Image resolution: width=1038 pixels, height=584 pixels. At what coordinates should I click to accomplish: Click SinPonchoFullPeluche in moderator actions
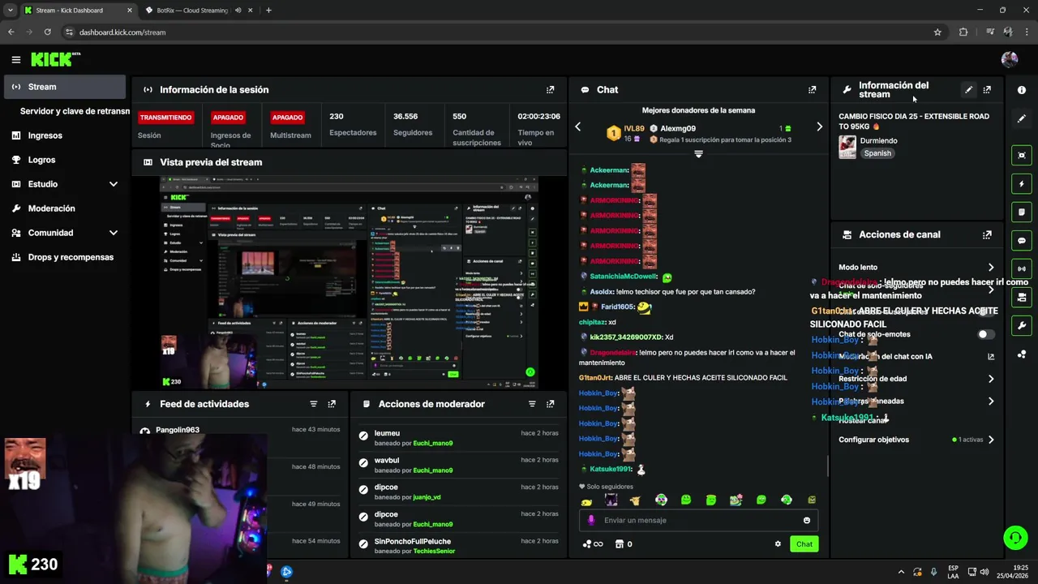(x=412, y=542)
